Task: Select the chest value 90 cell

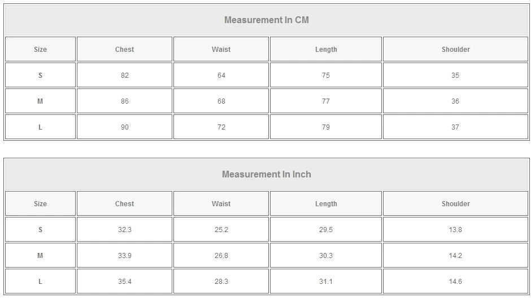Action: coord(124,127)
